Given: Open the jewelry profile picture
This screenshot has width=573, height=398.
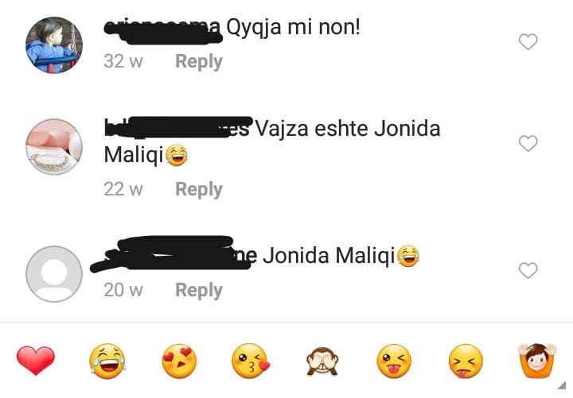Looking at the screenshot, I should (x=54, y=147).
